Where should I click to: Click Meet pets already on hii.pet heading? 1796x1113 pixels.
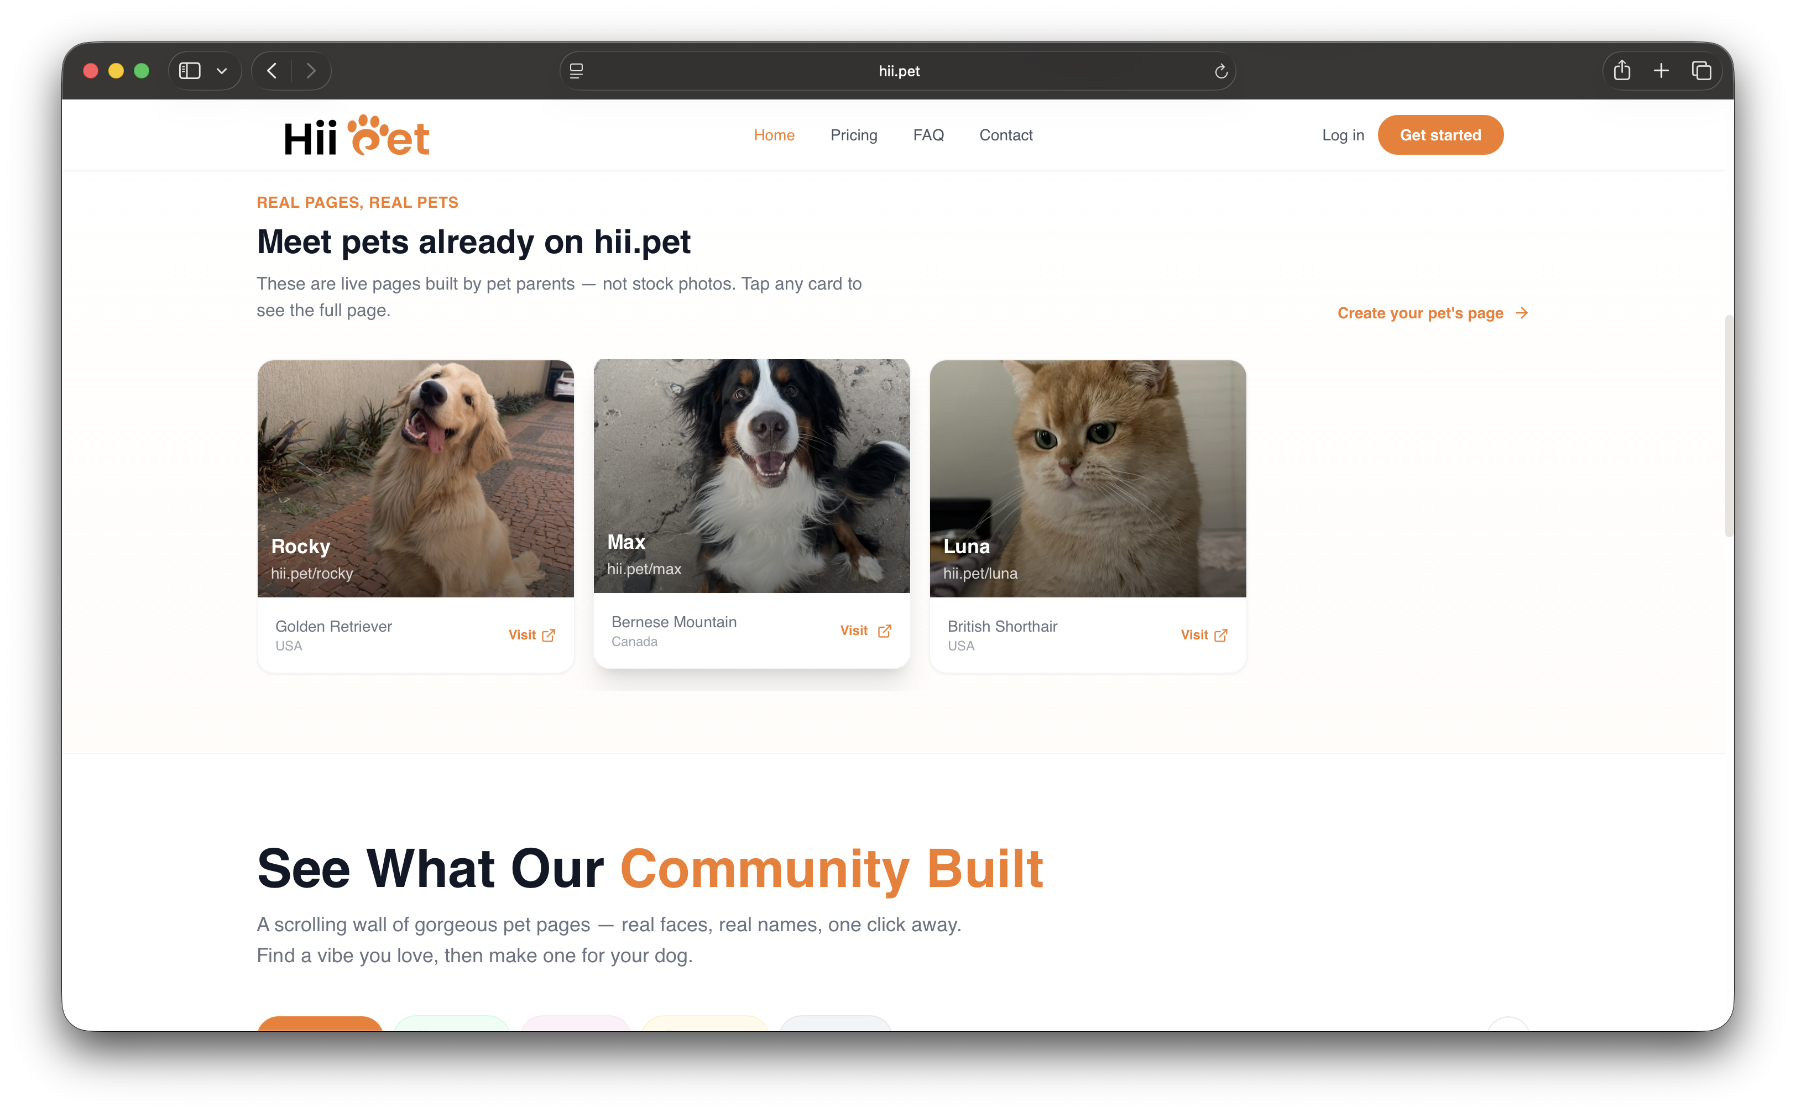pyautogui.click(x=473, y=242)
